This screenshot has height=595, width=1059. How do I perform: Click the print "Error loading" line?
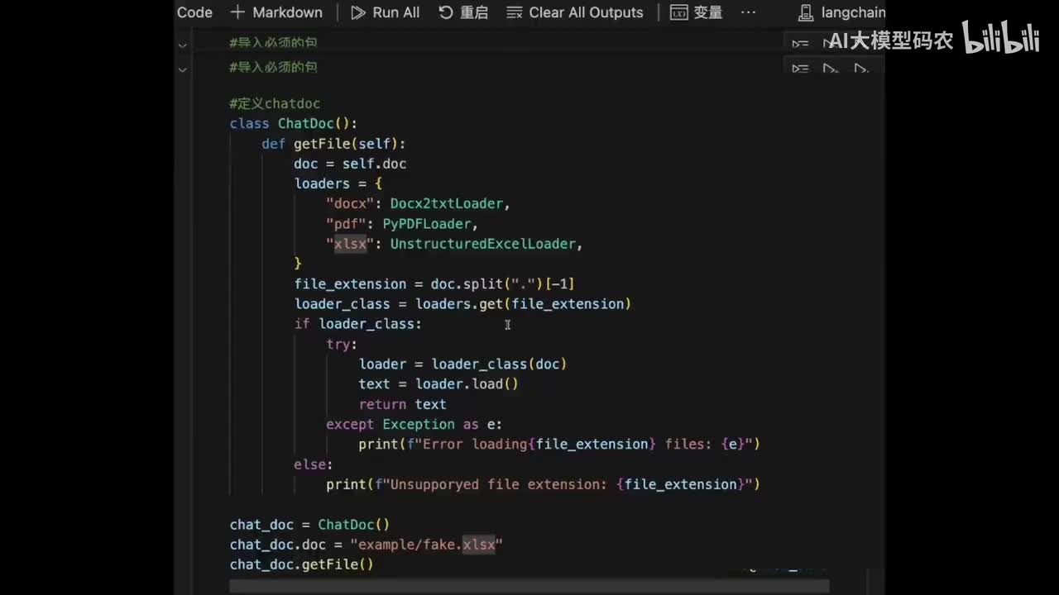(x=559, y=444)
